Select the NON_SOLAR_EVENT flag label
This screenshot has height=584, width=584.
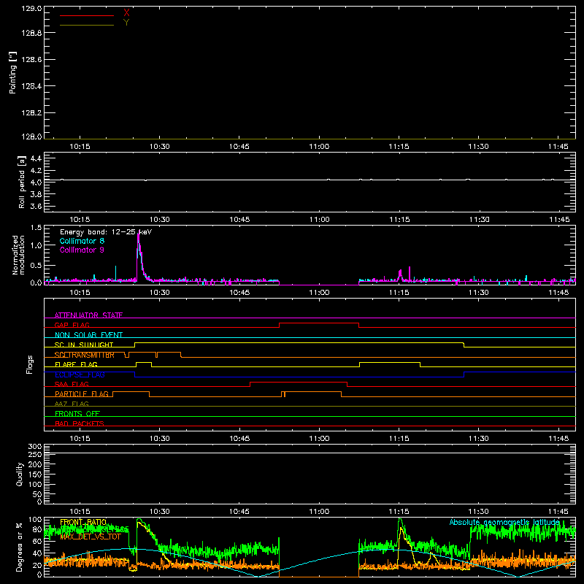tap(88, 335)
